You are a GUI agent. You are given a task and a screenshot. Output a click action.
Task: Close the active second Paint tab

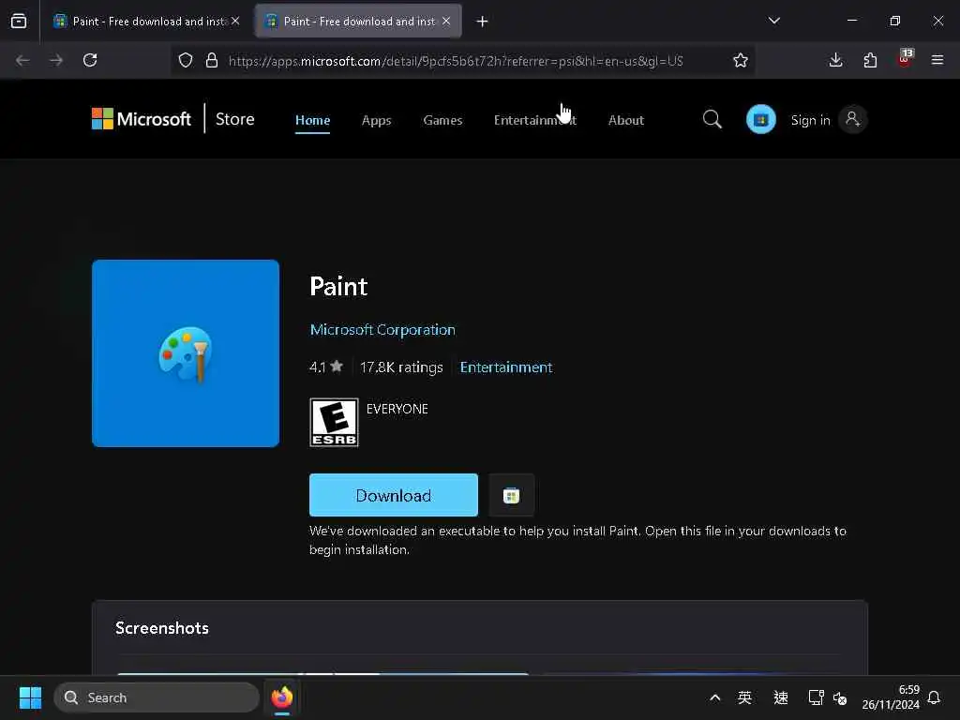[446, 22]
